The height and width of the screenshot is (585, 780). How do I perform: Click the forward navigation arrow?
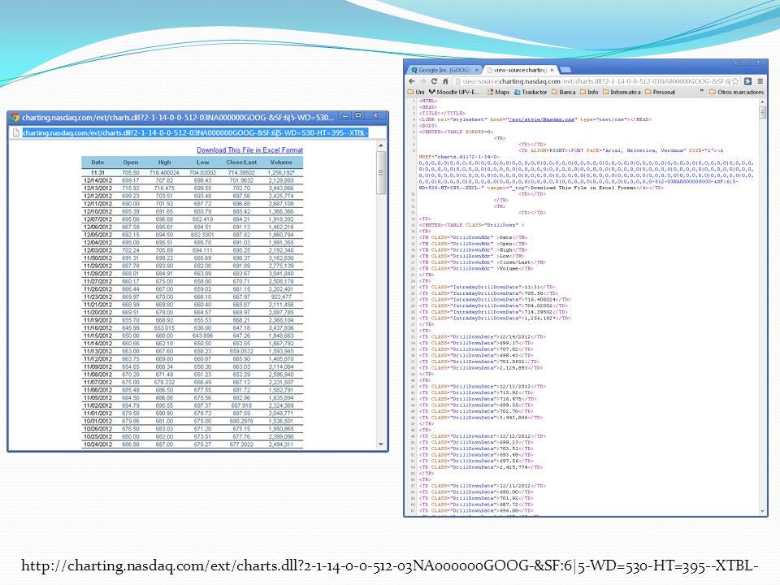coord(422,81)
